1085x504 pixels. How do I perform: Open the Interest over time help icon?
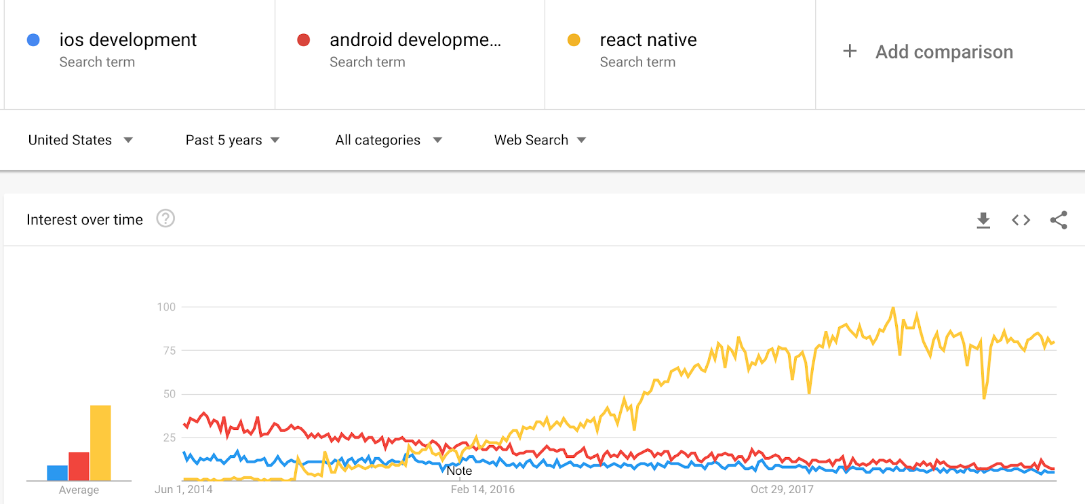click(x=165, y=218)
